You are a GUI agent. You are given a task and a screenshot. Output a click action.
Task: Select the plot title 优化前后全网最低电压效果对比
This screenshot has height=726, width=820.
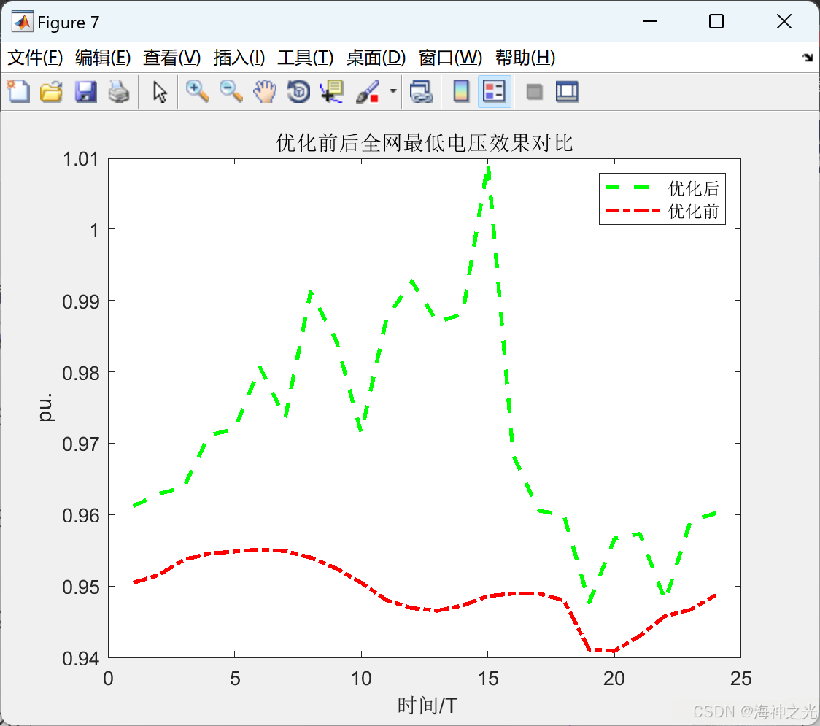coord(424,143)
